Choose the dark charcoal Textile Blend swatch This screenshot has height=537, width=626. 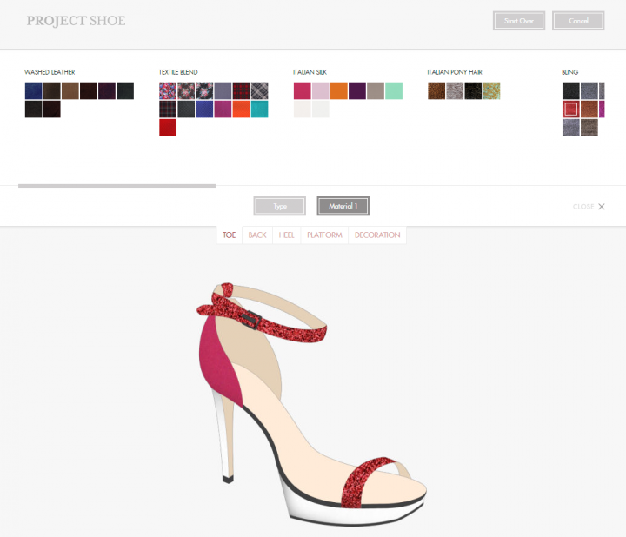186,109
